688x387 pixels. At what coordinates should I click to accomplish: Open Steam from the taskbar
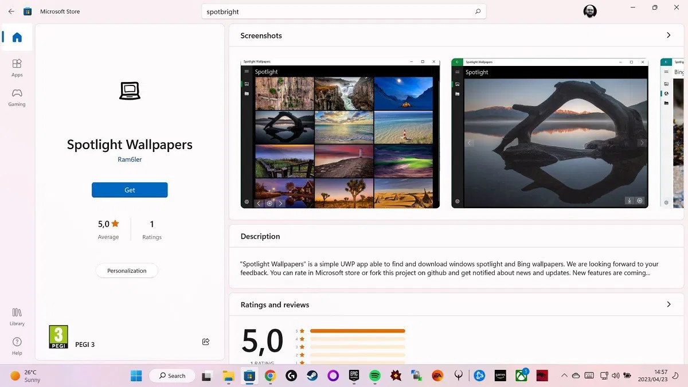312,376
